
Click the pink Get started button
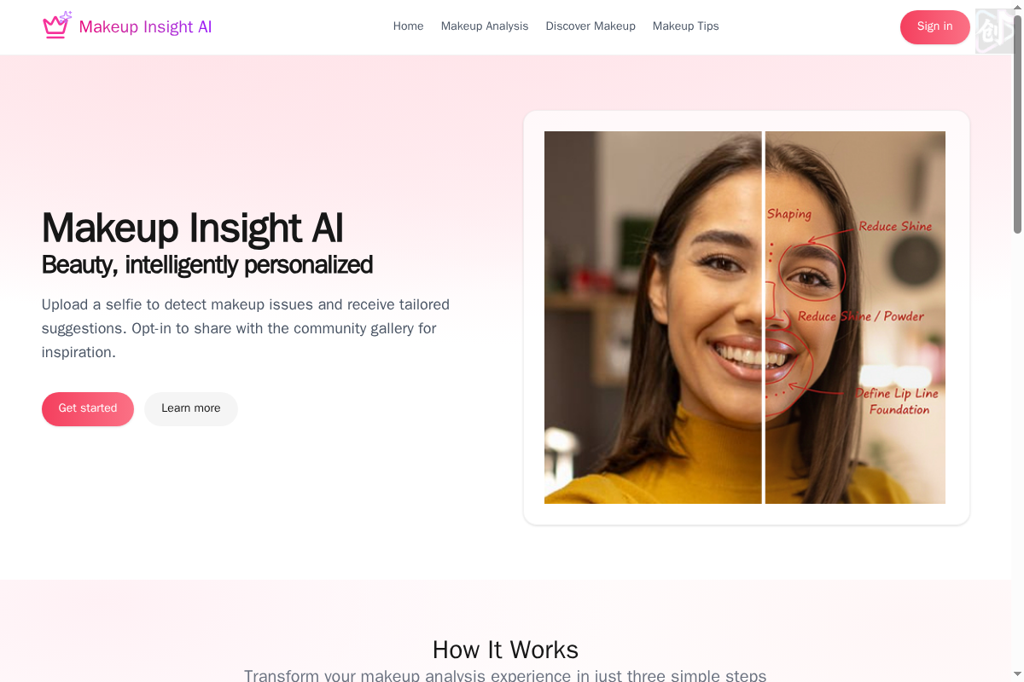[x=88, y=408]
